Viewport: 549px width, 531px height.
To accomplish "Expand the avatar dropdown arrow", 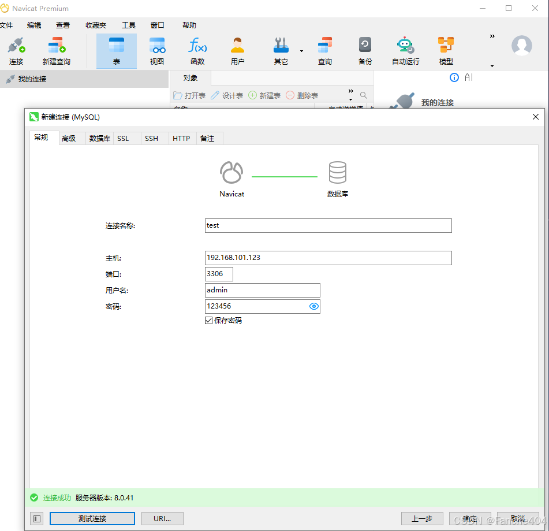I will click(x=492, y=66).
